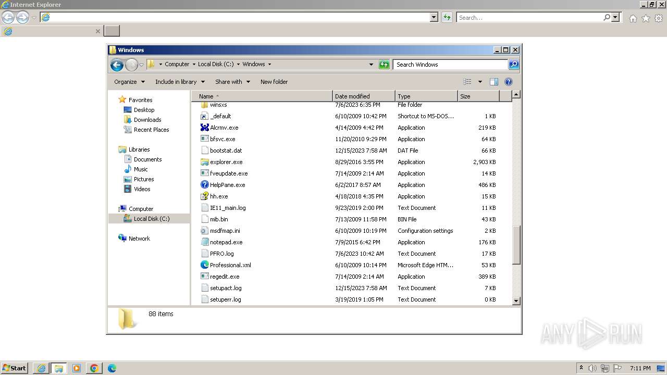Image resolution: width=667 pixels, height=375 pixels.
Task: Sort by the Type column
Action: [426, 96]
